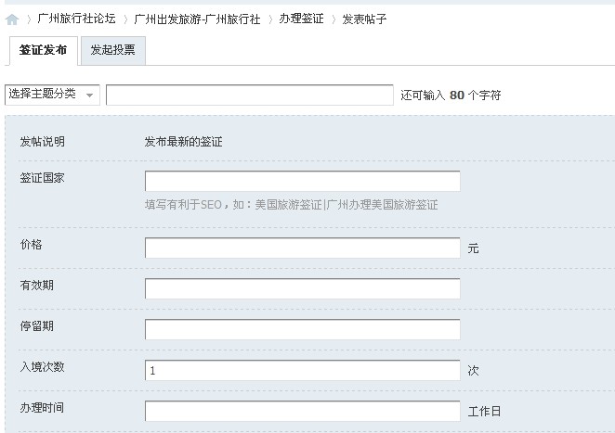This screenshot has height=433, width=615.
Task: Go to 广州出发旅游-广州旅行社 breadcrumb link
Action: point(197,19)
